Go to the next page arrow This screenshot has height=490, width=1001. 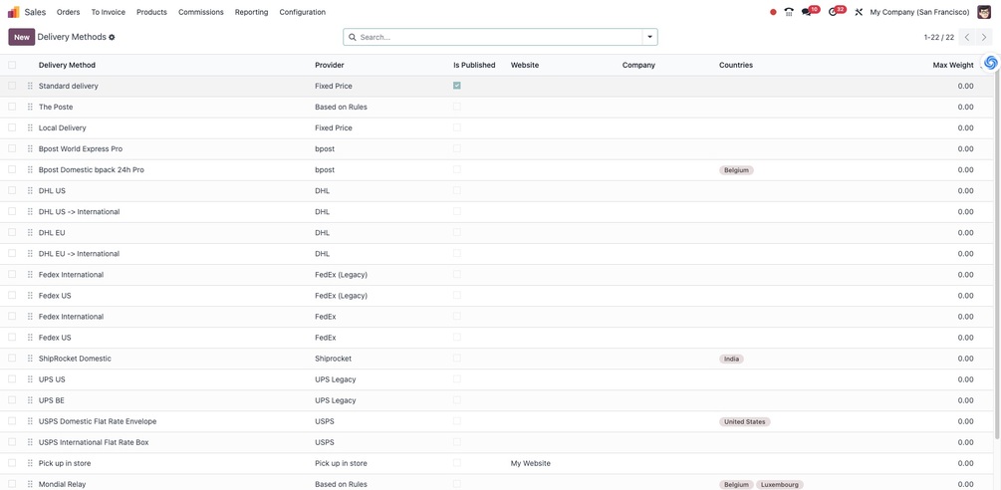[x=984, y=37]
